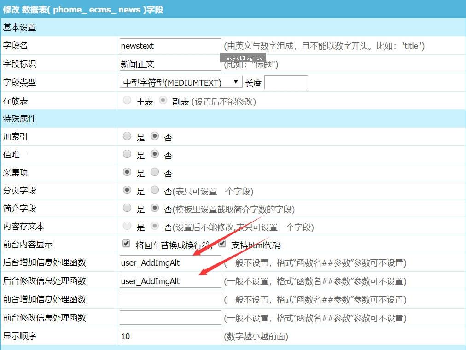Click the 字段标识 input containing 新闻正文
Screen dimensions: 466x350
170,64
